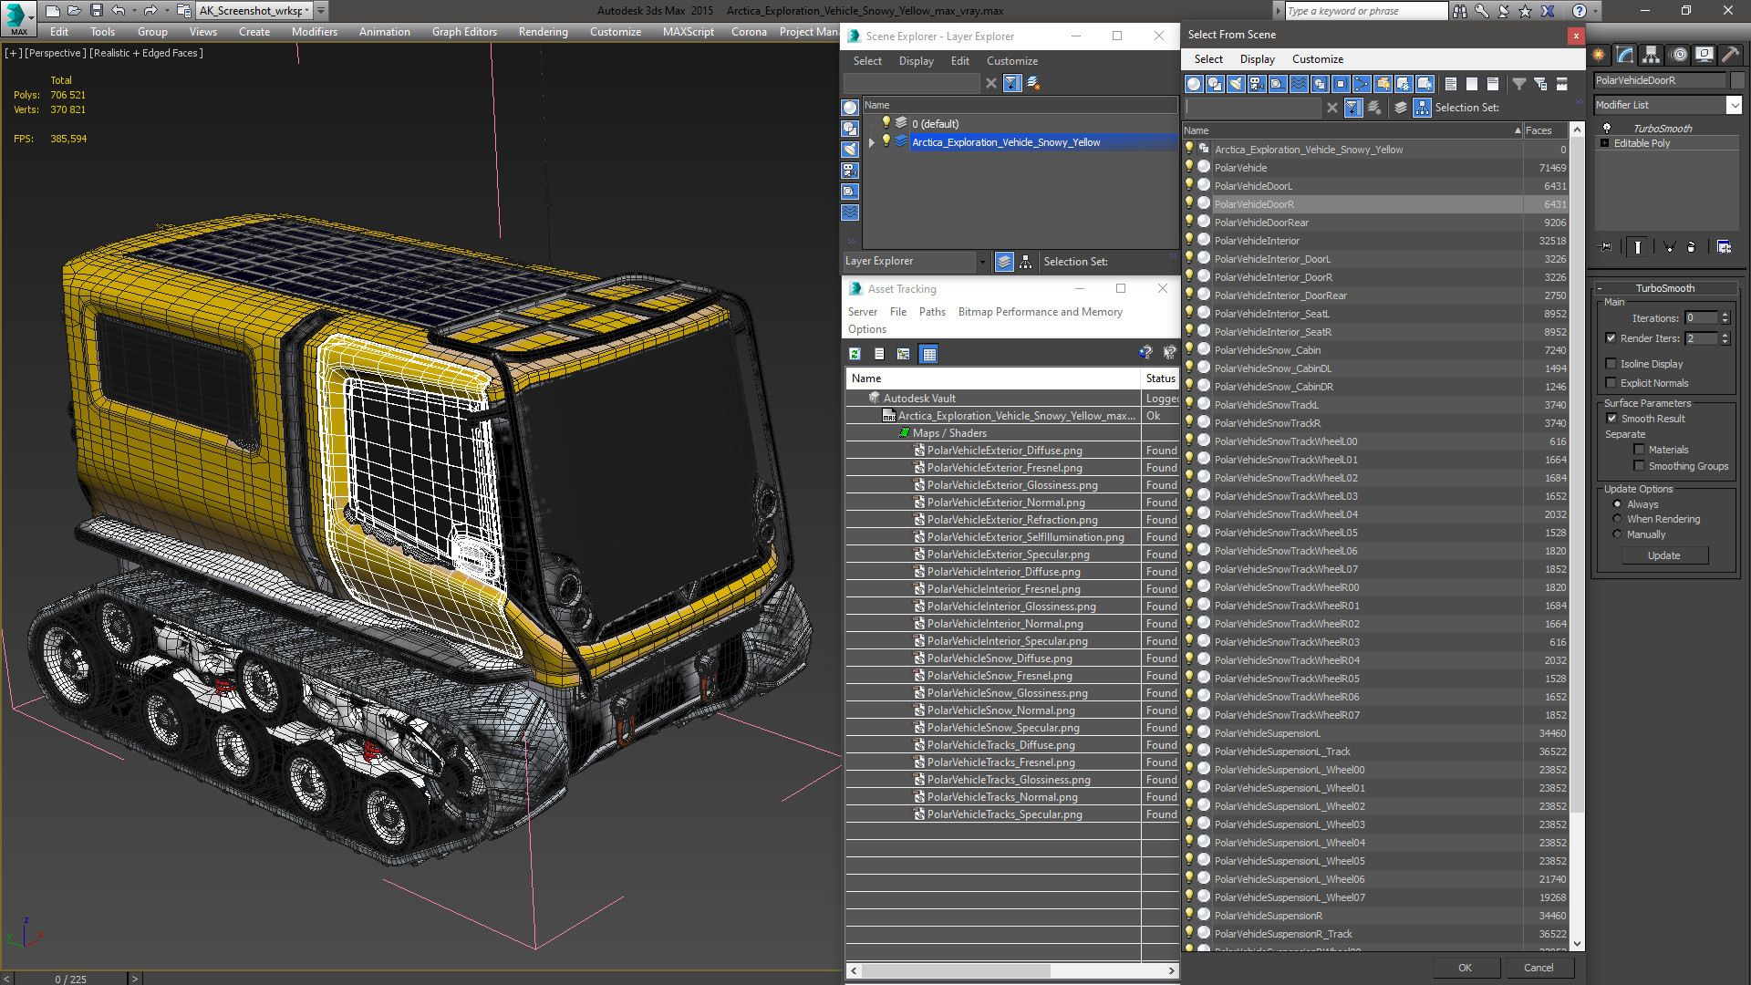
Task: Open Help dropdown arrow in title bar
Action: click(1594, 11)
